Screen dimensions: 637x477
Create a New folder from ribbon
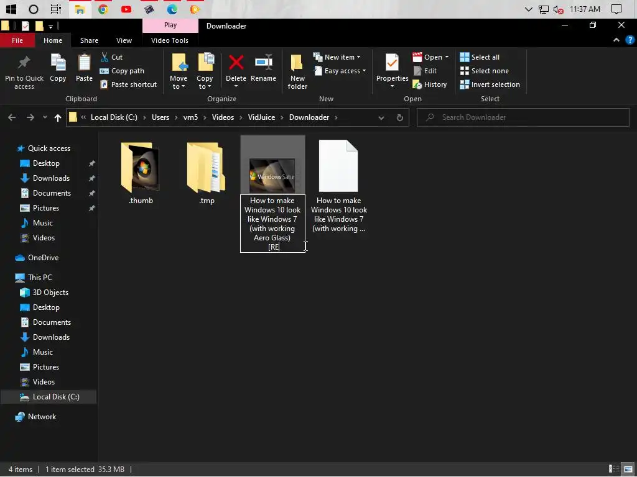click(297, 71)
